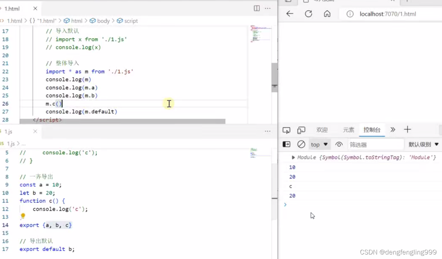Toggle device emulation in DevTools

pyautogui.click(x=301, y=130)
